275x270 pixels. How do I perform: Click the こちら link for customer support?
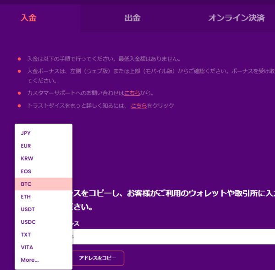[132, 93]
